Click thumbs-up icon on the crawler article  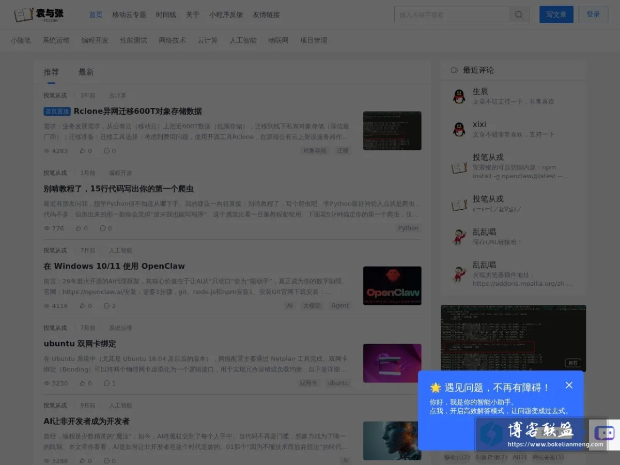point(79,228)
